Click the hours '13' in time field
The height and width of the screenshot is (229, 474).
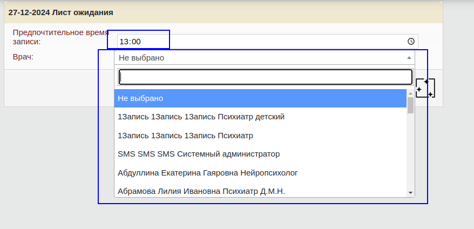point(124,41)
